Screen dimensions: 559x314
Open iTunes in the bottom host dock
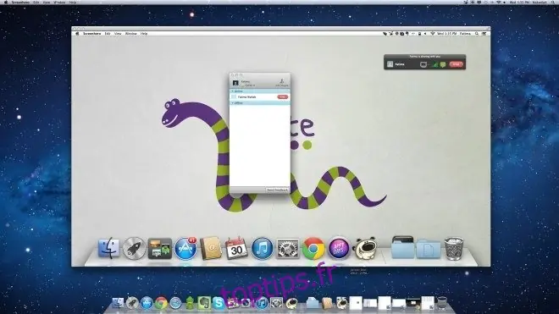[x=262, y=303]
